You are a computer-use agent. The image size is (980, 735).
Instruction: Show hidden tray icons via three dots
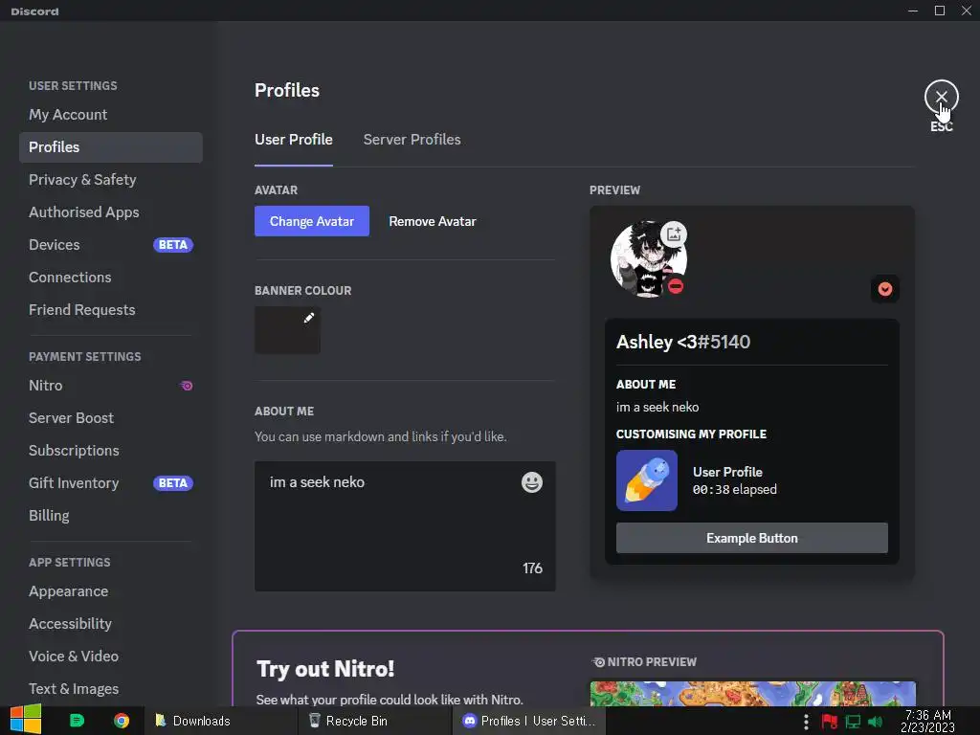click(806, 722)
